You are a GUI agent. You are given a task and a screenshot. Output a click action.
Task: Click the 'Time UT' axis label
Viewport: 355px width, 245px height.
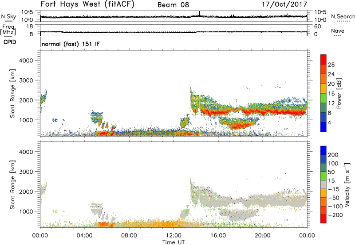click(x=174, y=242)
